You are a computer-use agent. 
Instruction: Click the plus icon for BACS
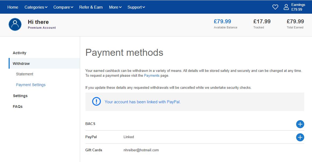(300, 124)
